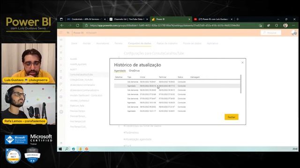Open a new browser tab
This screenshot has width=300, height=168.
pos(238,19)
